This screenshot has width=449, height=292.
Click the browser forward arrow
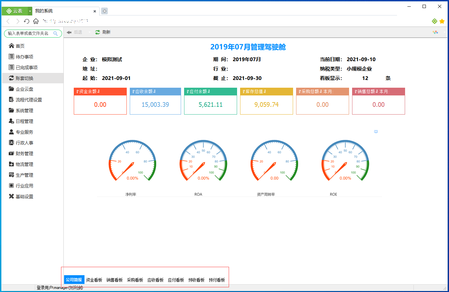click(x=18, y=21)
